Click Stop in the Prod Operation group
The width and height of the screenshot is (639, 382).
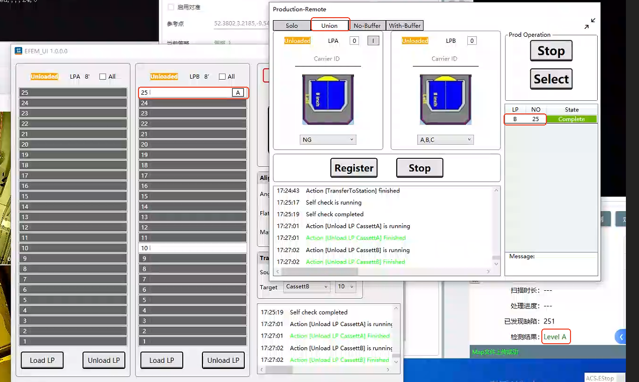click(x=551, y=51)
